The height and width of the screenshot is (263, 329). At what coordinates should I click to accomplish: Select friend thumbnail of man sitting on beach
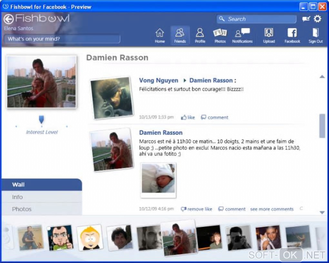pyautogui.click(x=31, y=238)
